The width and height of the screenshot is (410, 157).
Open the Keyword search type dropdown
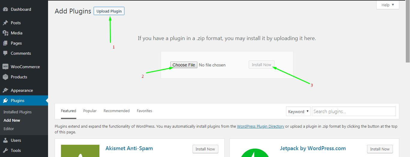(x=298, y=111)
